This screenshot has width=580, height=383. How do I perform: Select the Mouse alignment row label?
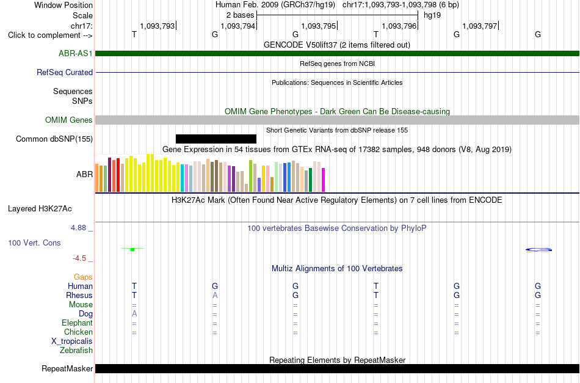(x=81, y=305)
